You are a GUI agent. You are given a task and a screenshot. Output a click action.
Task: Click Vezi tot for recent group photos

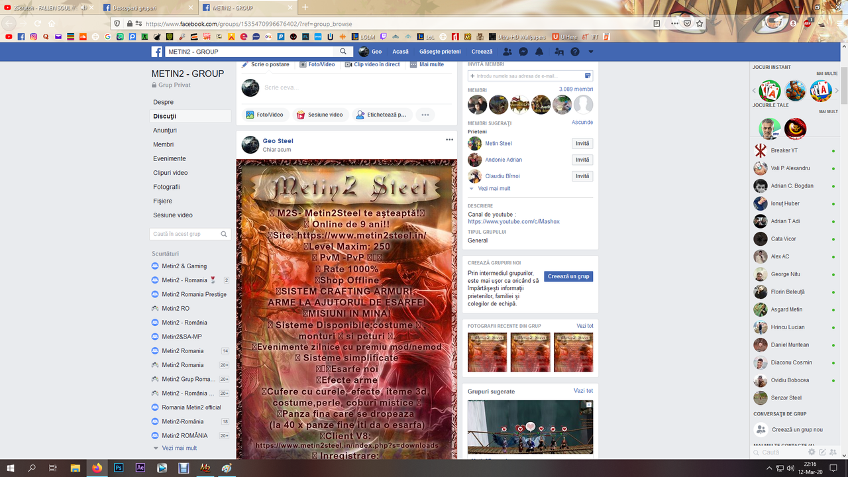click(x=585, y=326)
